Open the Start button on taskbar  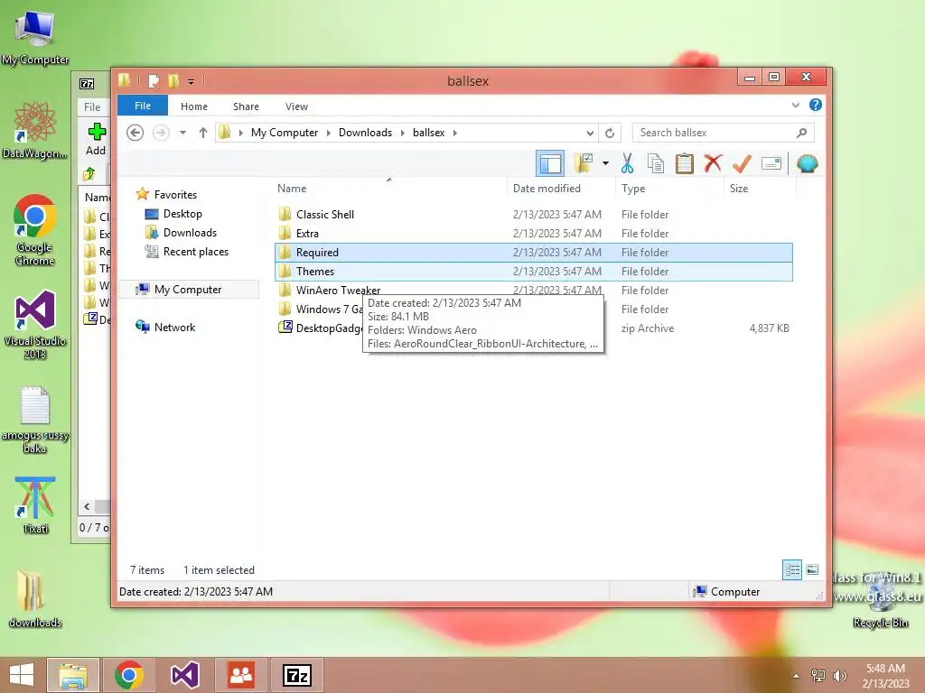click(22, 675)
